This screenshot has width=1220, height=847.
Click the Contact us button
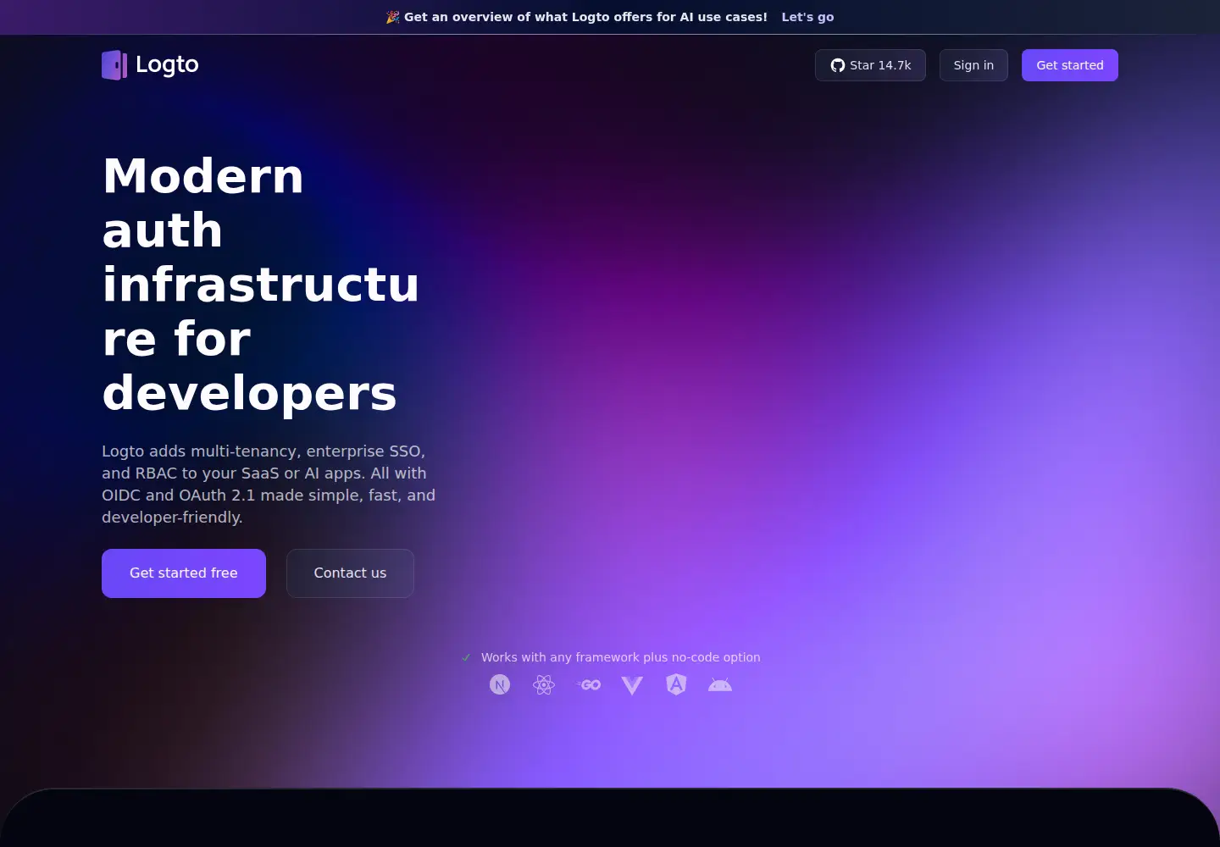(350, 573)
